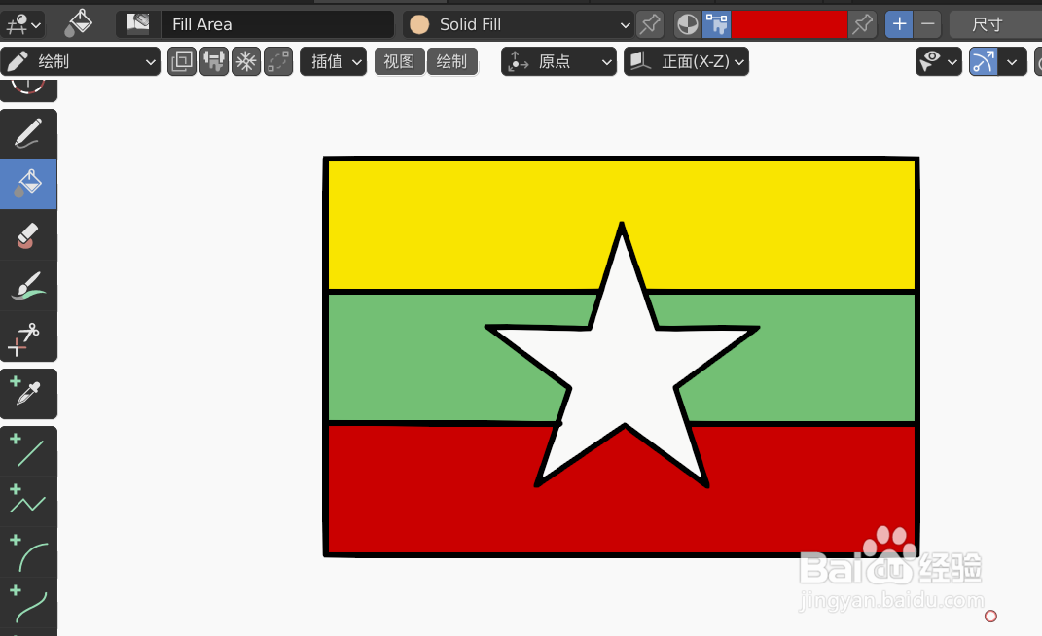Screen dimensions: 1042x636
Task: Toggle multiframe editing icon
Action: pos(182,62)
